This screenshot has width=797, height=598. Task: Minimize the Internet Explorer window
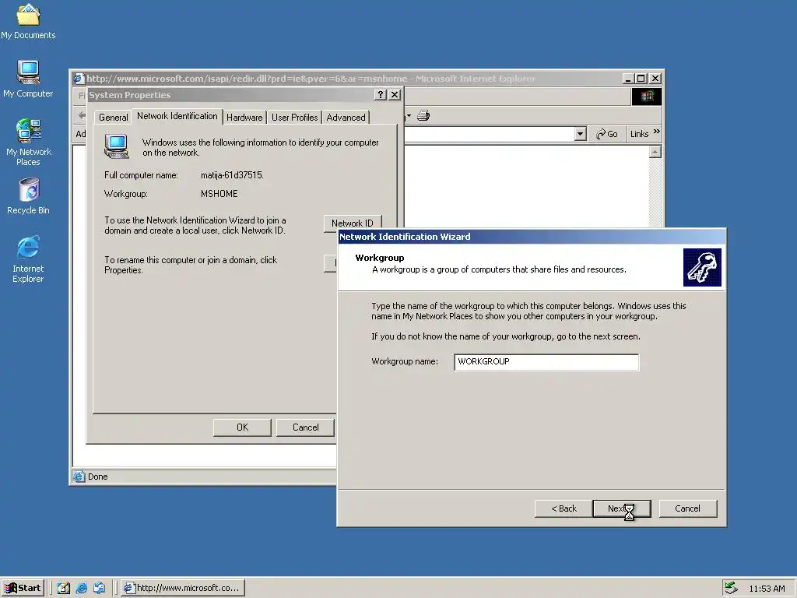(x=628, y=79)
